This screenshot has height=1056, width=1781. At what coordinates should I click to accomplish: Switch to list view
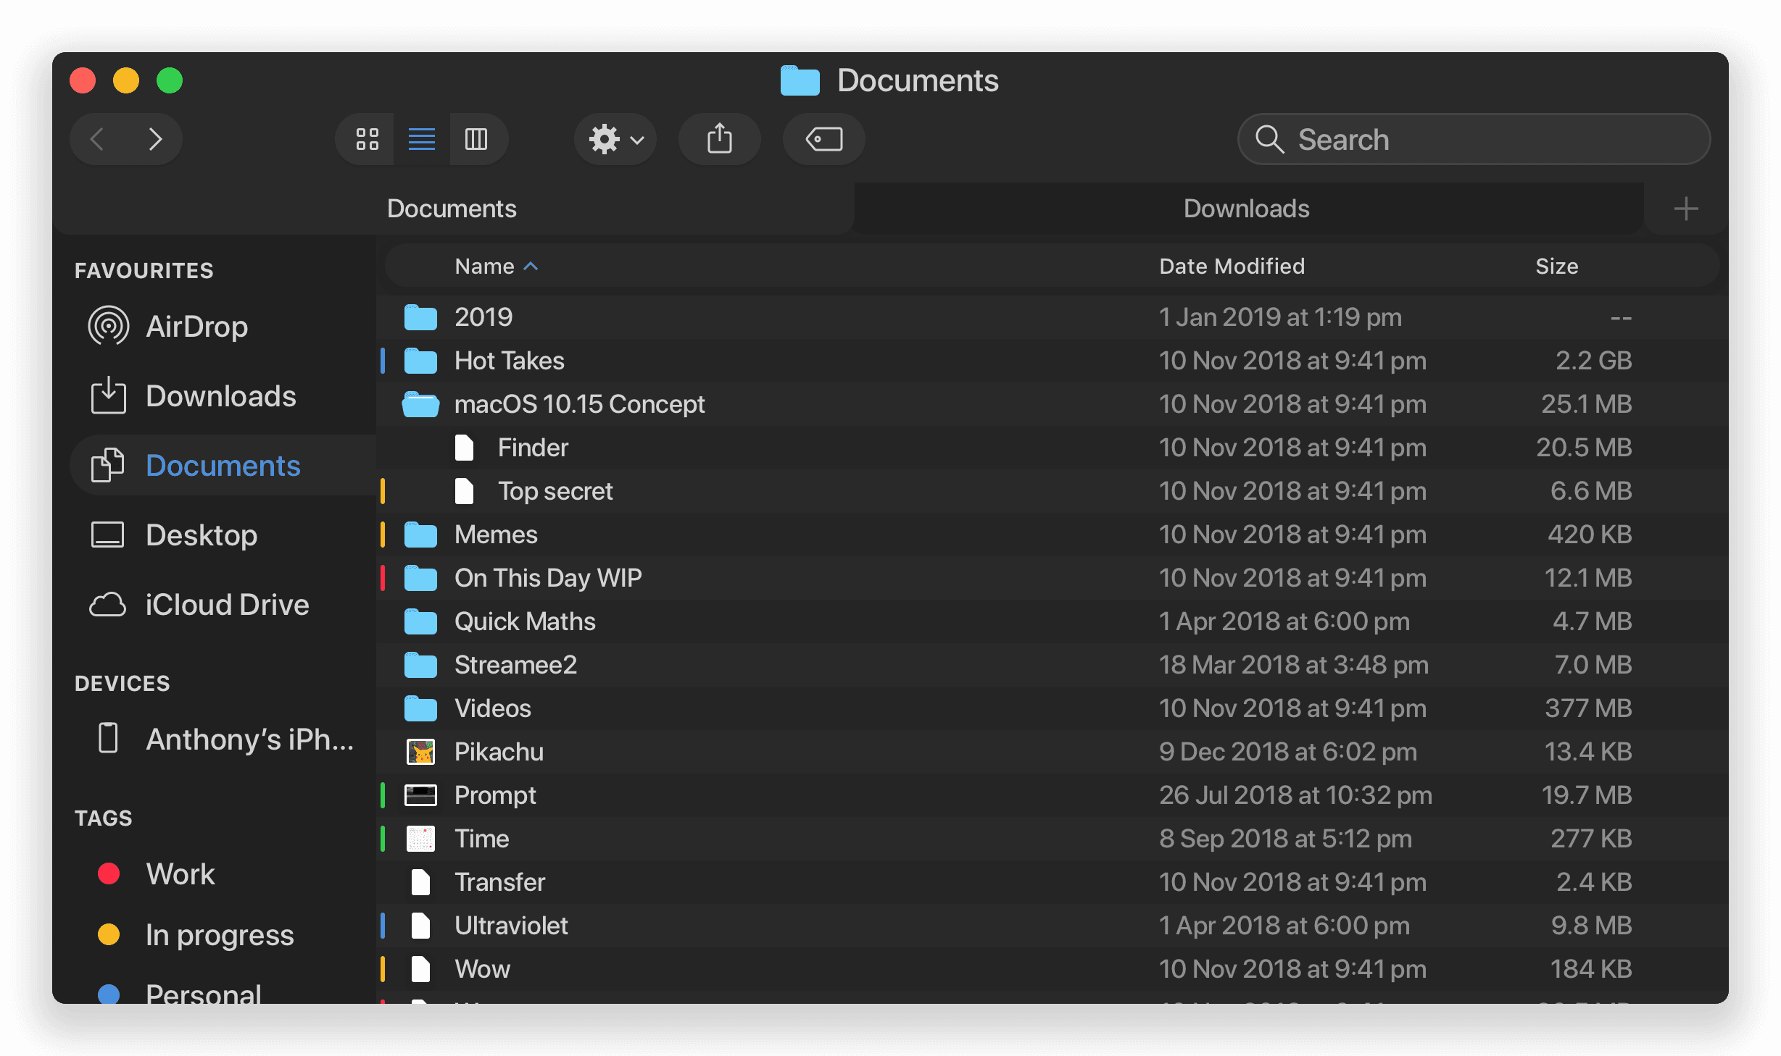tap(423, 137)
